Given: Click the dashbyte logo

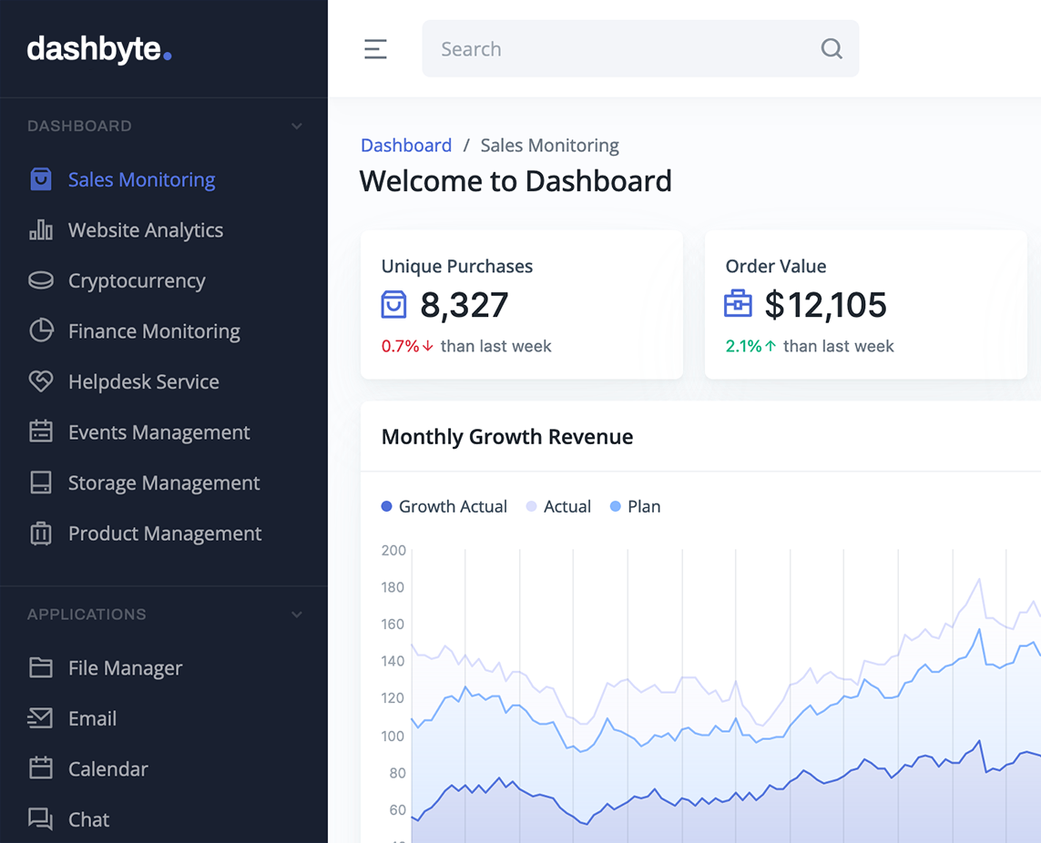Looking at the screenshot, I should tap(99, 49).
